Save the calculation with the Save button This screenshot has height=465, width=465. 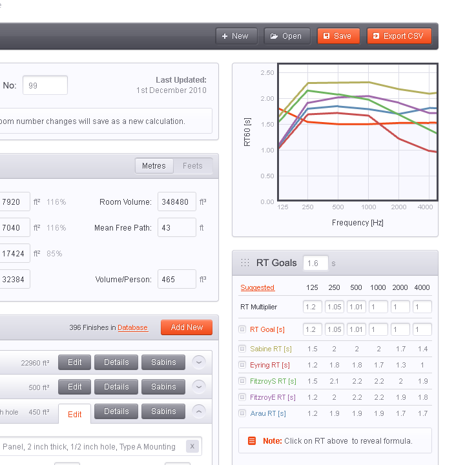338,36
